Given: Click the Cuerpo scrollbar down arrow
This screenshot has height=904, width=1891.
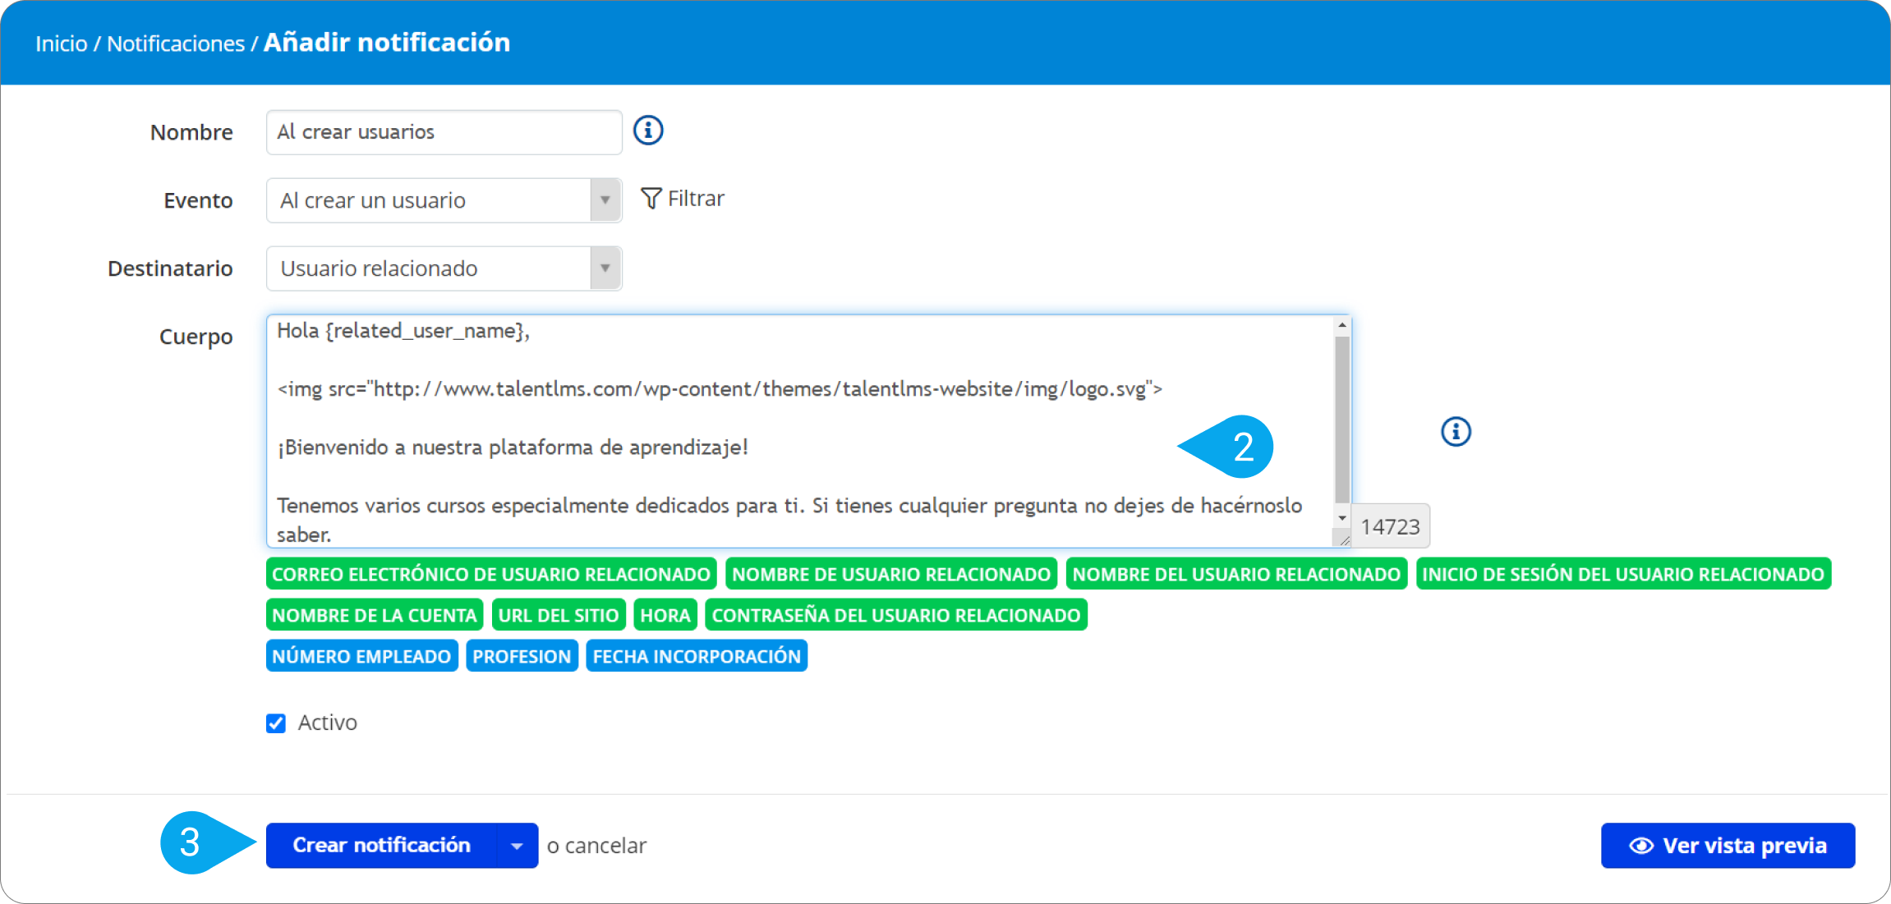Looking at the screenshot, I should pos(1342,518).
